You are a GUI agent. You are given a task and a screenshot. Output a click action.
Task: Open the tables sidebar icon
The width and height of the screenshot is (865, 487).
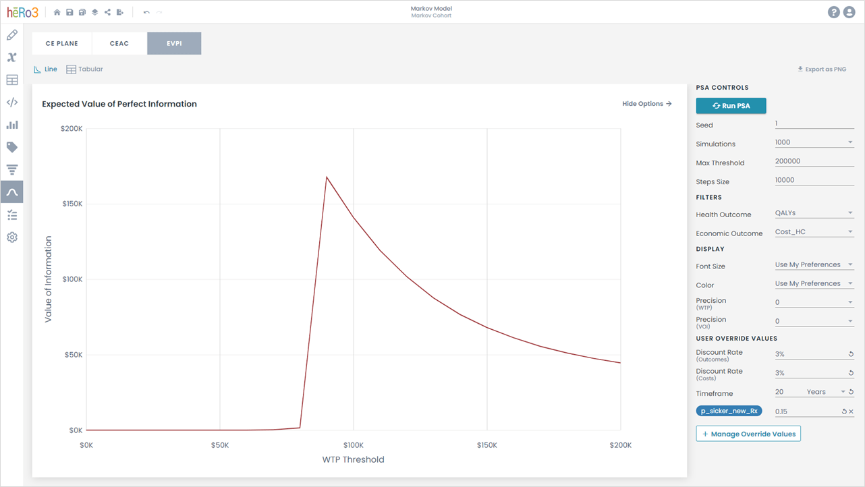11,80
